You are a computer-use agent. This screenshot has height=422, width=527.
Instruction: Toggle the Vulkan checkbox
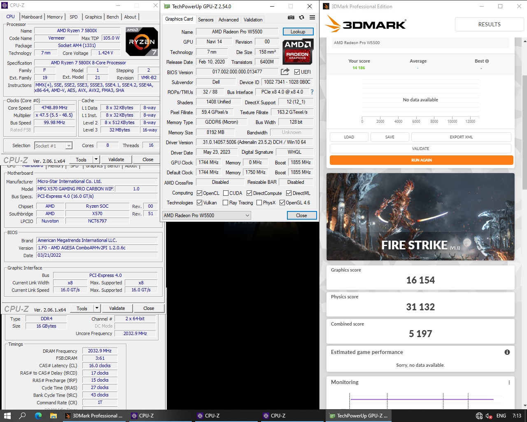(x=199, y=202)
